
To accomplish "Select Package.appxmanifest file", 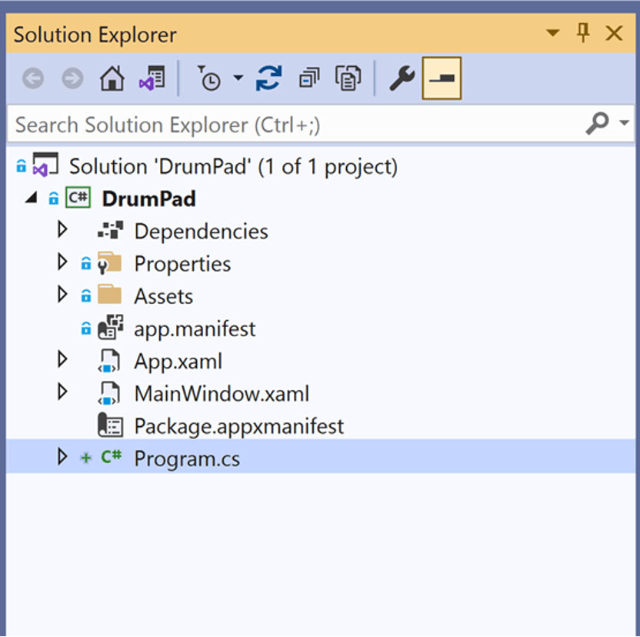I will coord(239,427).
